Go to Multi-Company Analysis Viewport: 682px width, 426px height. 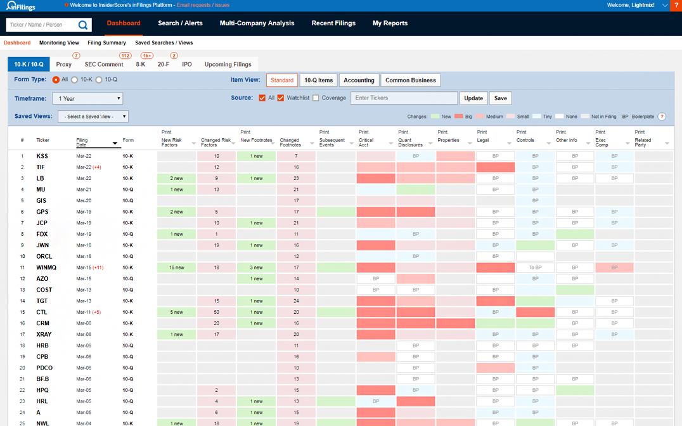point(257,23)
